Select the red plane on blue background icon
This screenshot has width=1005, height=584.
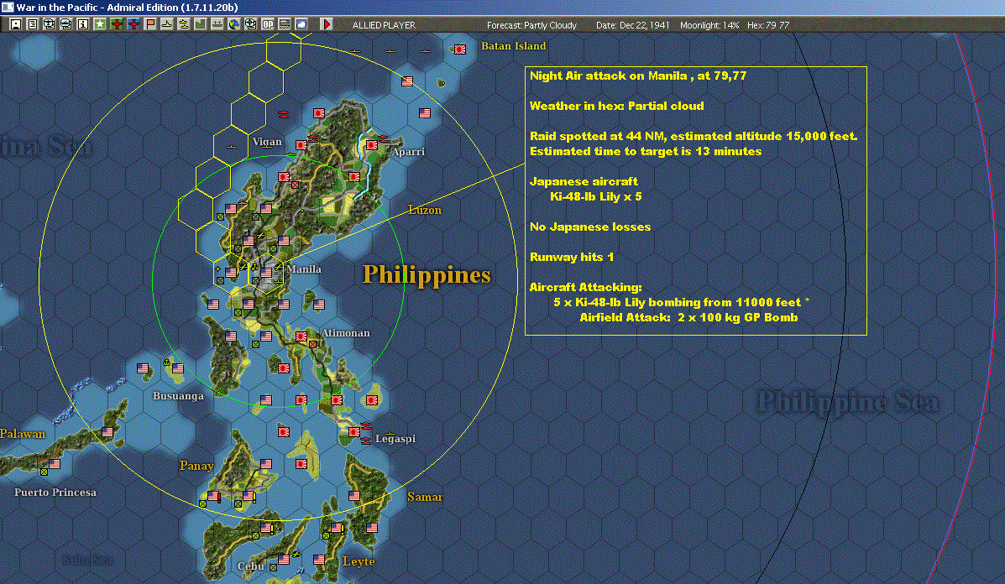pyautogui.click(x=133, y=24)
